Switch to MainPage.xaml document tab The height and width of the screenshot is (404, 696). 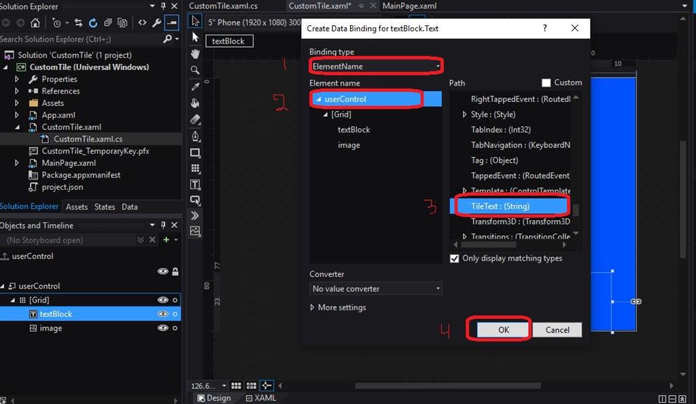tap(409, 5)
